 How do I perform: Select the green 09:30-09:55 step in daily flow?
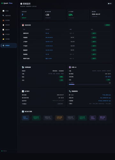click(x=36, y=118)
